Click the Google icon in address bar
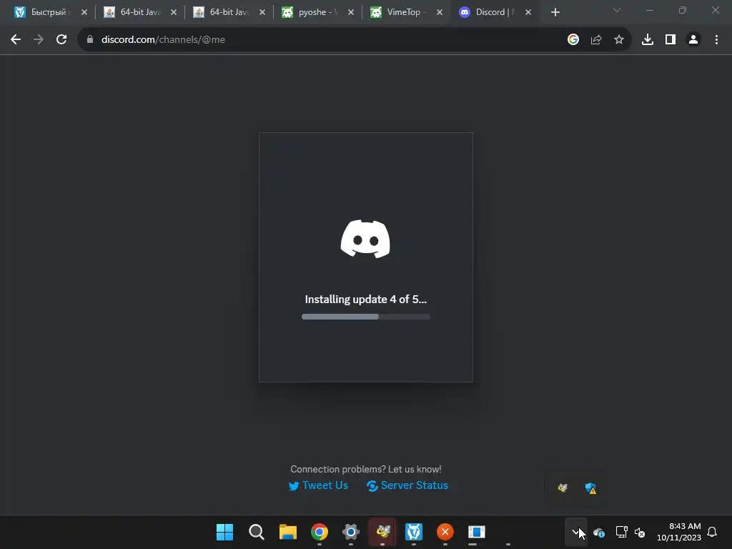 click(x=573, y=40)
